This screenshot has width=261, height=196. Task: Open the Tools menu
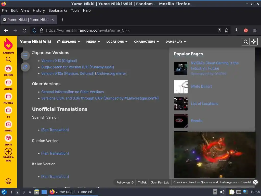coord(75,10)
